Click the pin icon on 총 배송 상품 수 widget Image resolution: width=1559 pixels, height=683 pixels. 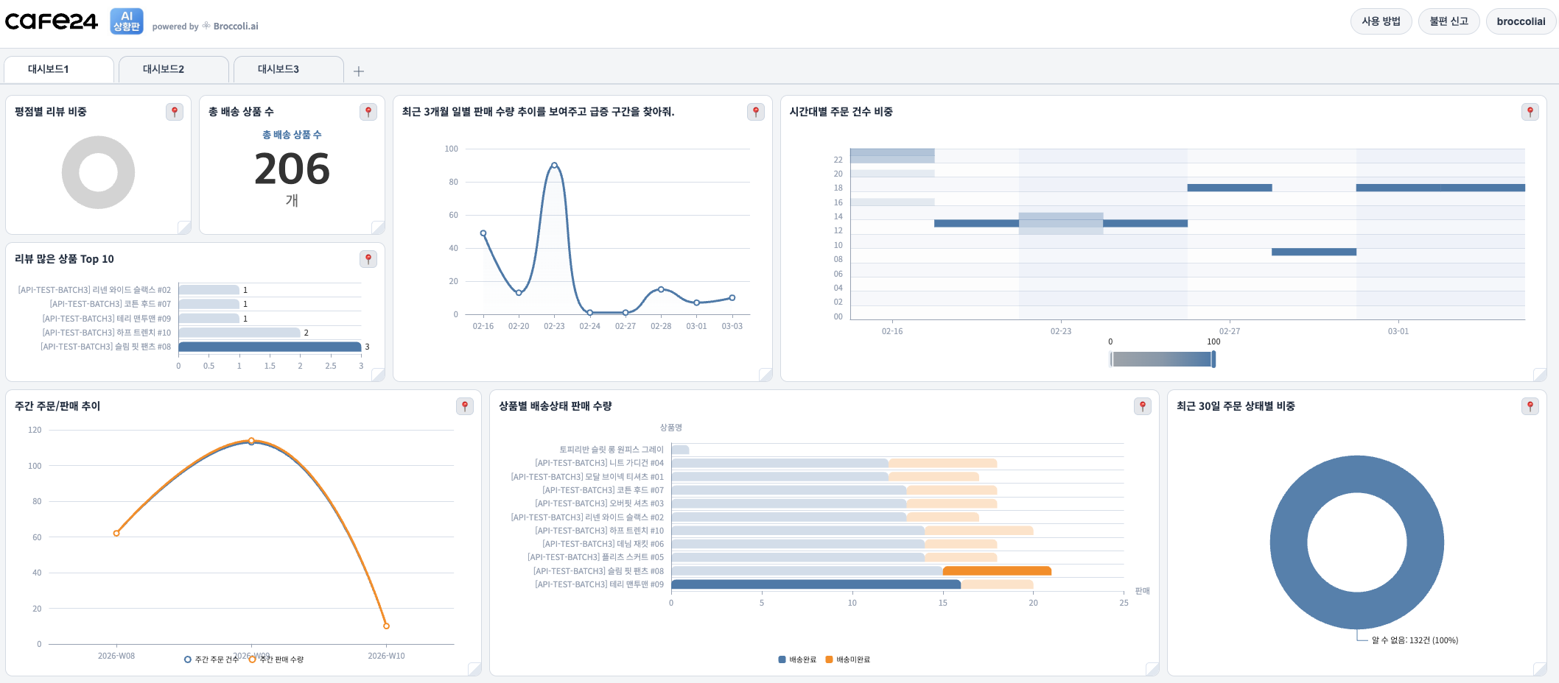coord(368,112)
